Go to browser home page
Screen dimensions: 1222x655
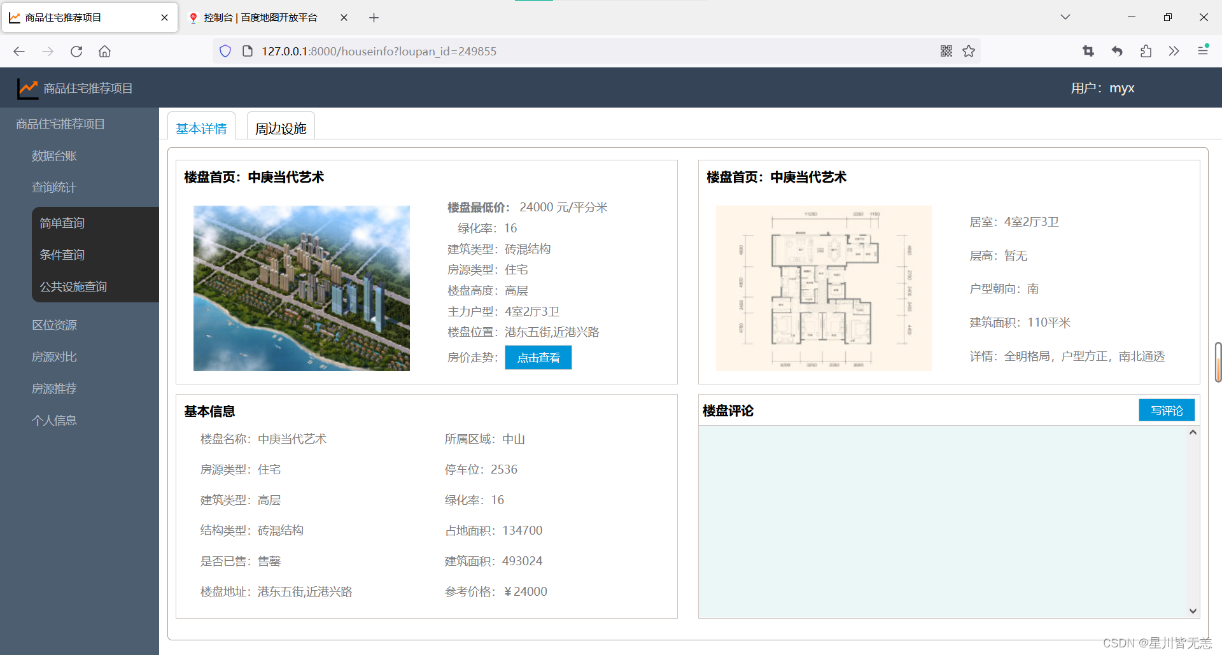pyautogui.click(x=104, y=52)
